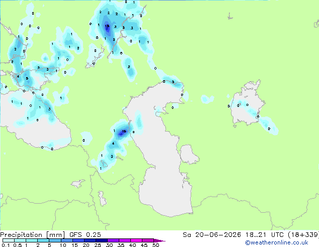This screenshot has width=319, height=247.
Task: Pick the legend swatch between 5 and 10
Action: pyautogui.click(x=55, y=240)
